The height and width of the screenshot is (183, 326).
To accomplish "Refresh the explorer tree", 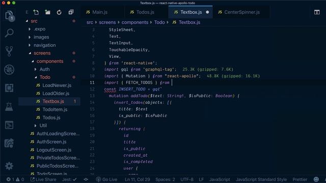I will pyautogui.click(x=59, y=12).
